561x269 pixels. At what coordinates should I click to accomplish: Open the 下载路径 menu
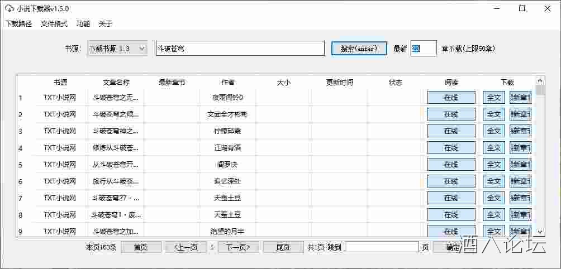point(18,24)
